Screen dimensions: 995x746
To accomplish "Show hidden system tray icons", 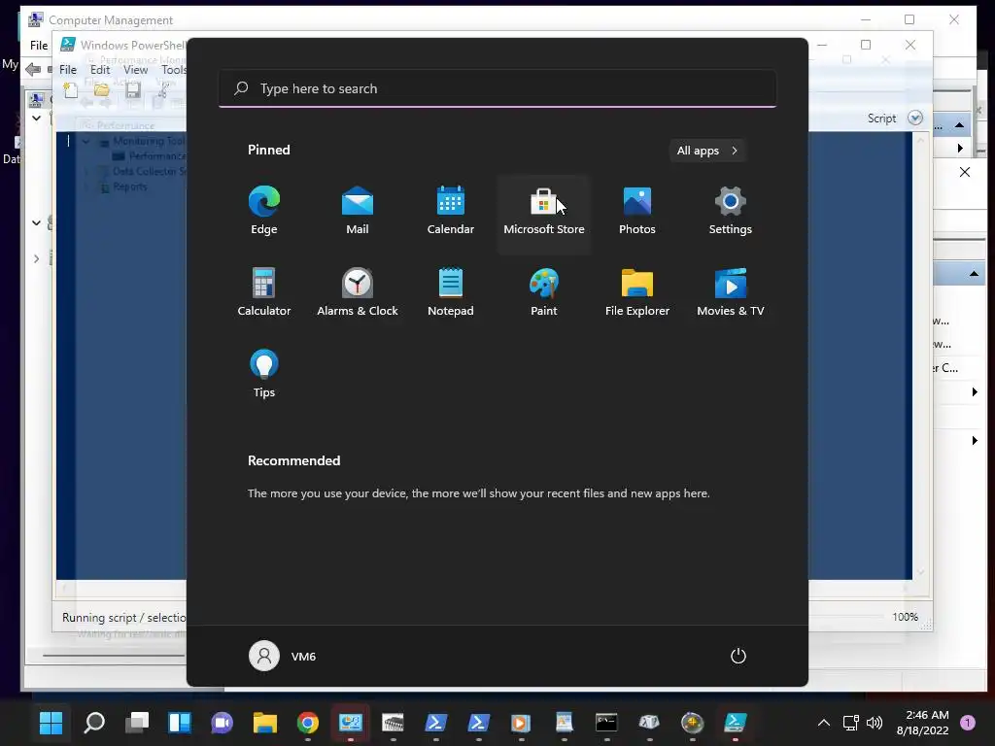I will click(824, 722).
